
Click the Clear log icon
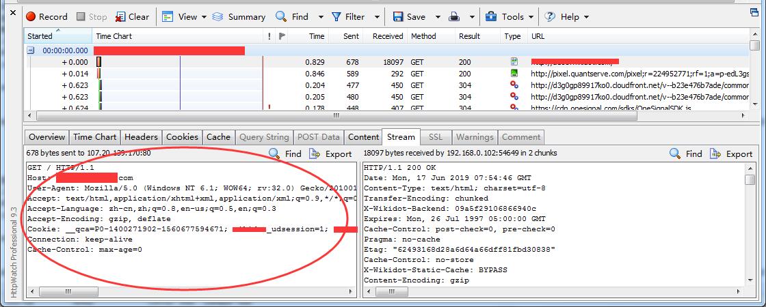point(120,16)
